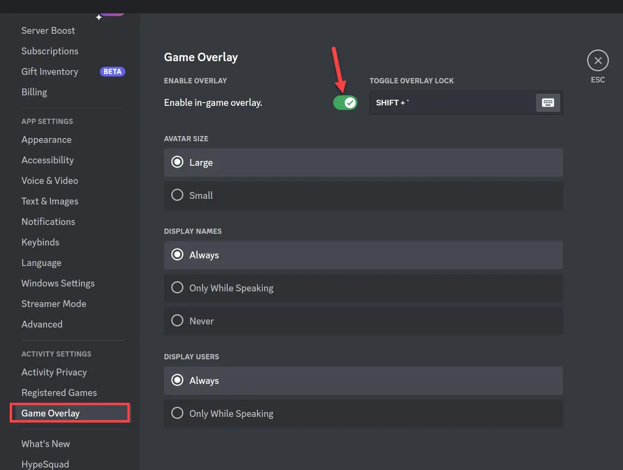The width and height of the screenshot is (623, 470).
Task: Open Advanced settings
Action: (42, 324)
